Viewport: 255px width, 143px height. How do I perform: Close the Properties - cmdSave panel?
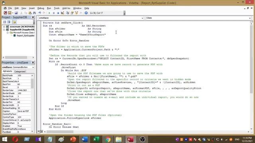[x=33, y=62]
